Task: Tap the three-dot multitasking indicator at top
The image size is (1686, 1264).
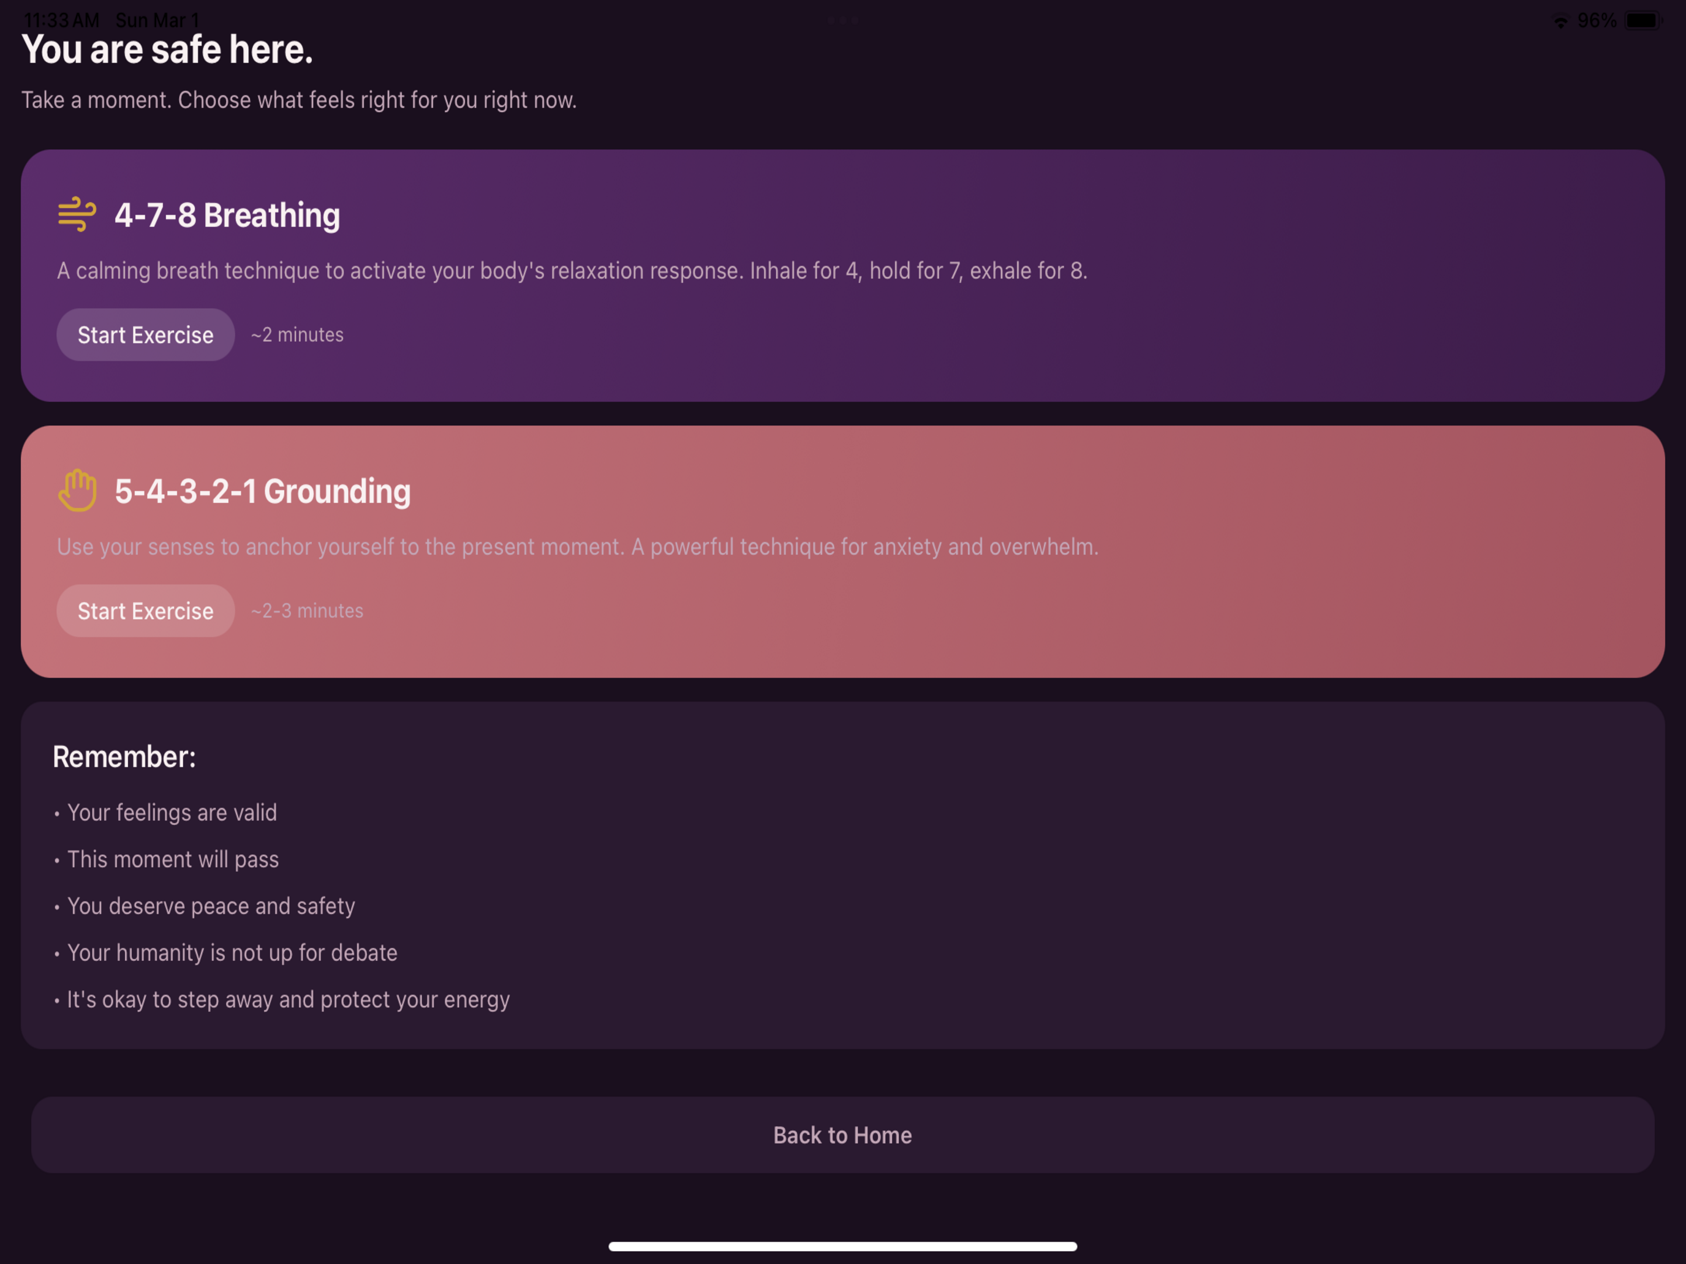Action: [843, 21]
